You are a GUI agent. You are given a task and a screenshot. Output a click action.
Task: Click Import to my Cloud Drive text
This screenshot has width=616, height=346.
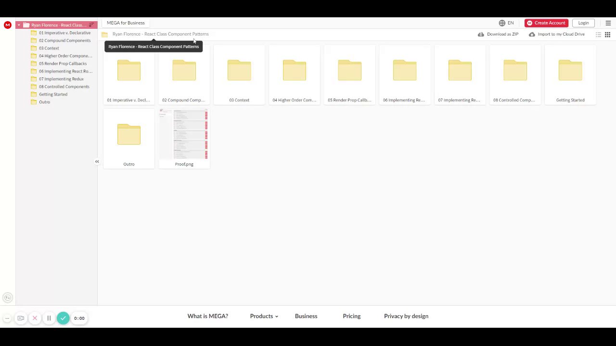561,35
